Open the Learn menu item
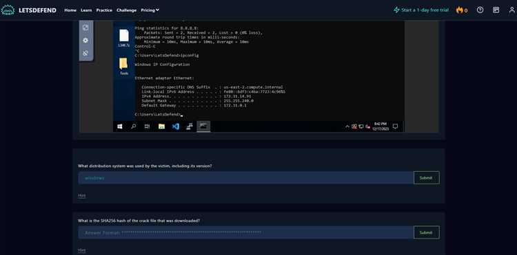This screenshot has height=255, width=517. click(86, 10)
